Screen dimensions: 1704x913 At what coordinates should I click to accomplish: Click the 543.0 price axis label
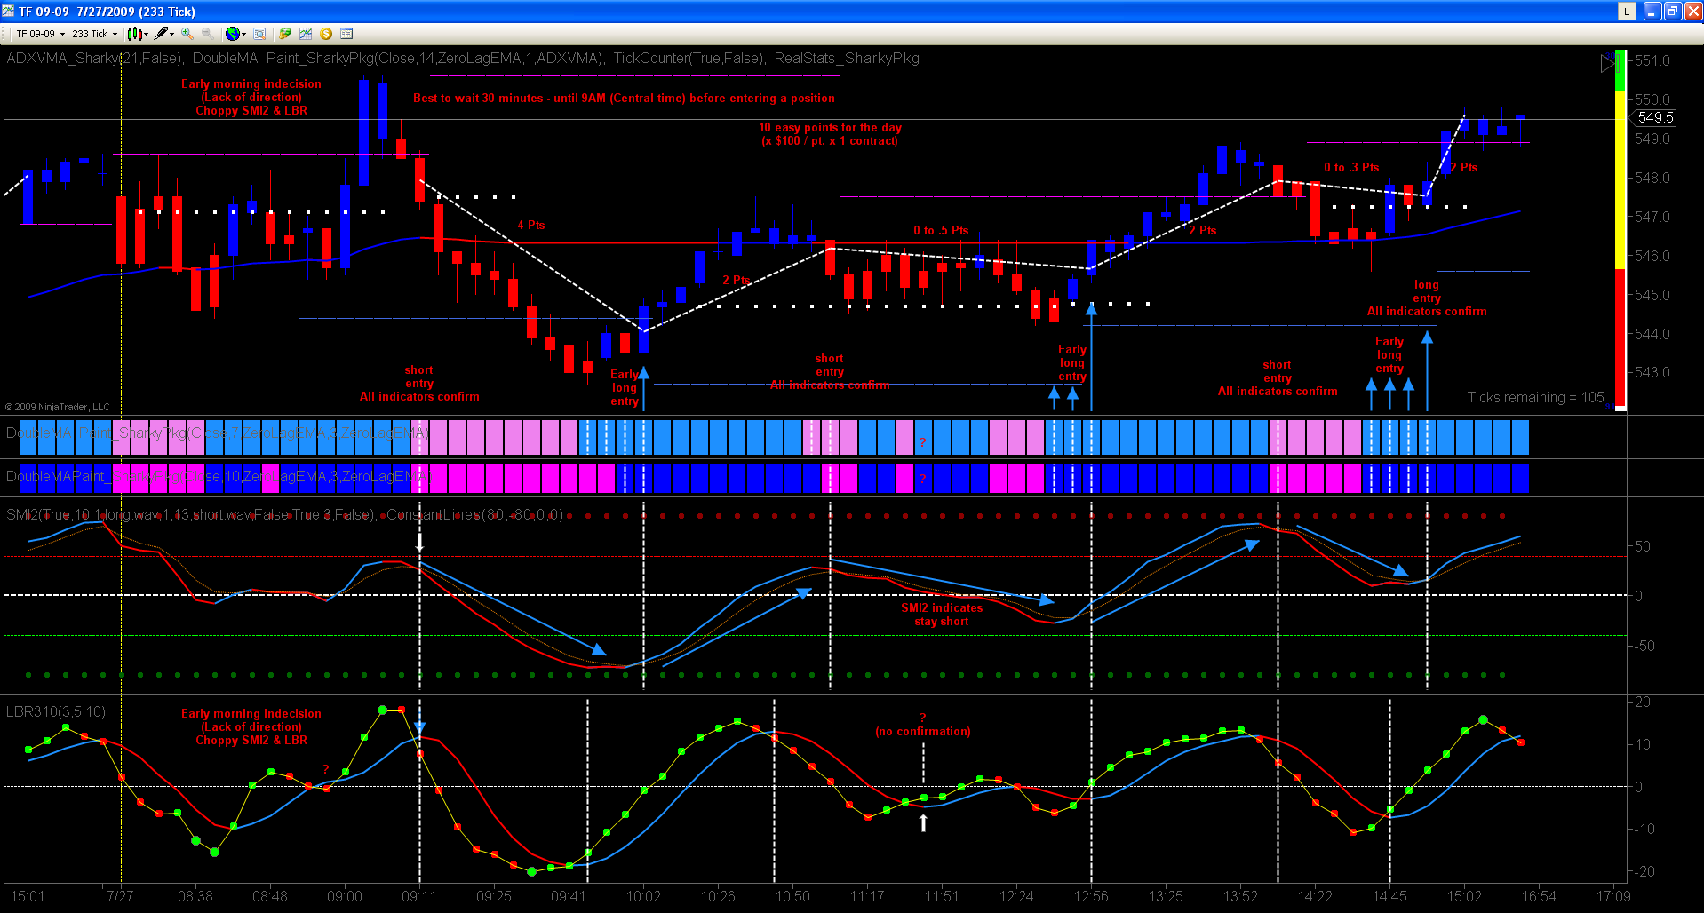[x=1652, y=373]
